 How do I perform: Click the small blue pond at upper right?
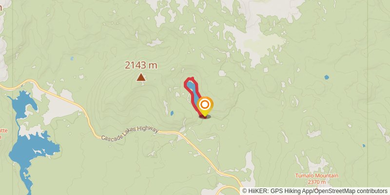pyautogui.click(x=327, y=77)
